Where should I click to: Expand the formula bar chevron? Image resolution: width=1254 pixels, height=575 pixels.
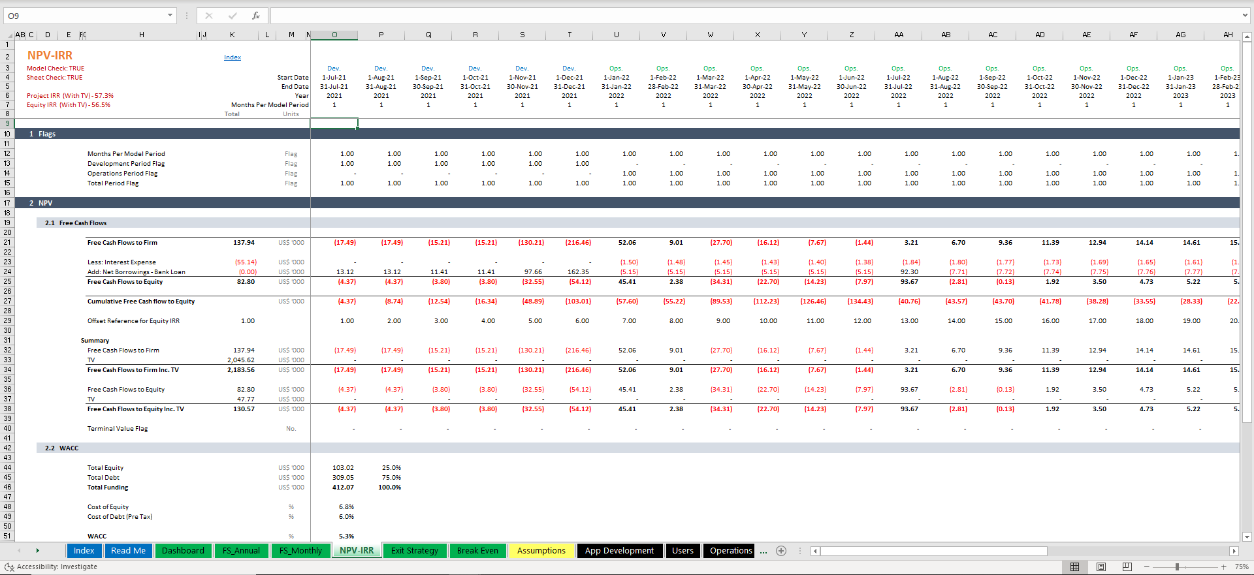pyautogui.click(x=1246, y=16)
